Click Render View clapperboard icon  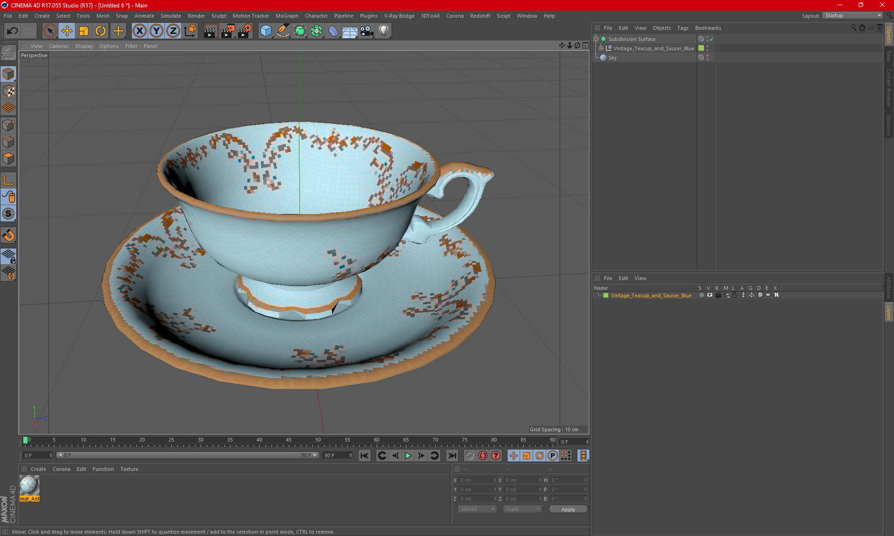(210, 31)
